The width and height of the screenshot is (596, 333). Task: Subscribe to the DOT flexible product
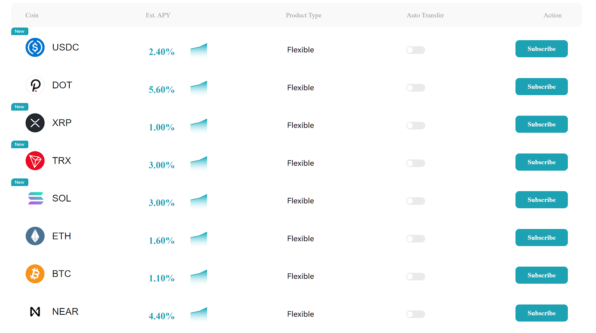click(x=541, y=87)
